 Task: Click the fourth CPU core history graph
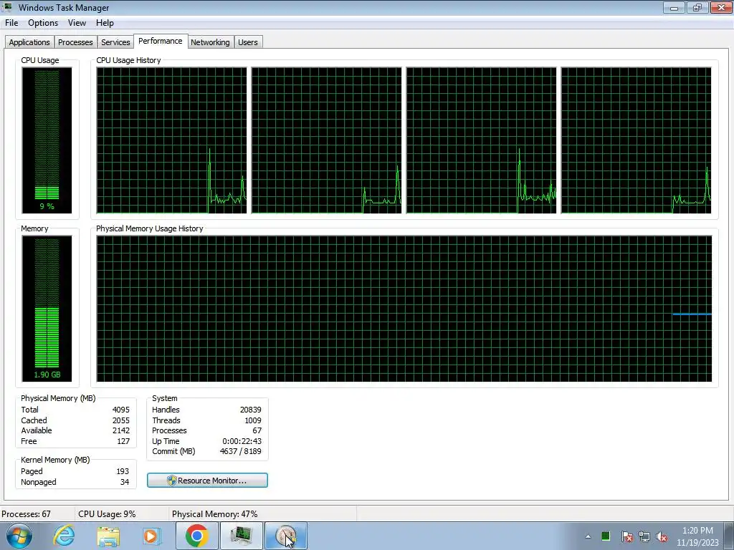[x=637, y=140]
